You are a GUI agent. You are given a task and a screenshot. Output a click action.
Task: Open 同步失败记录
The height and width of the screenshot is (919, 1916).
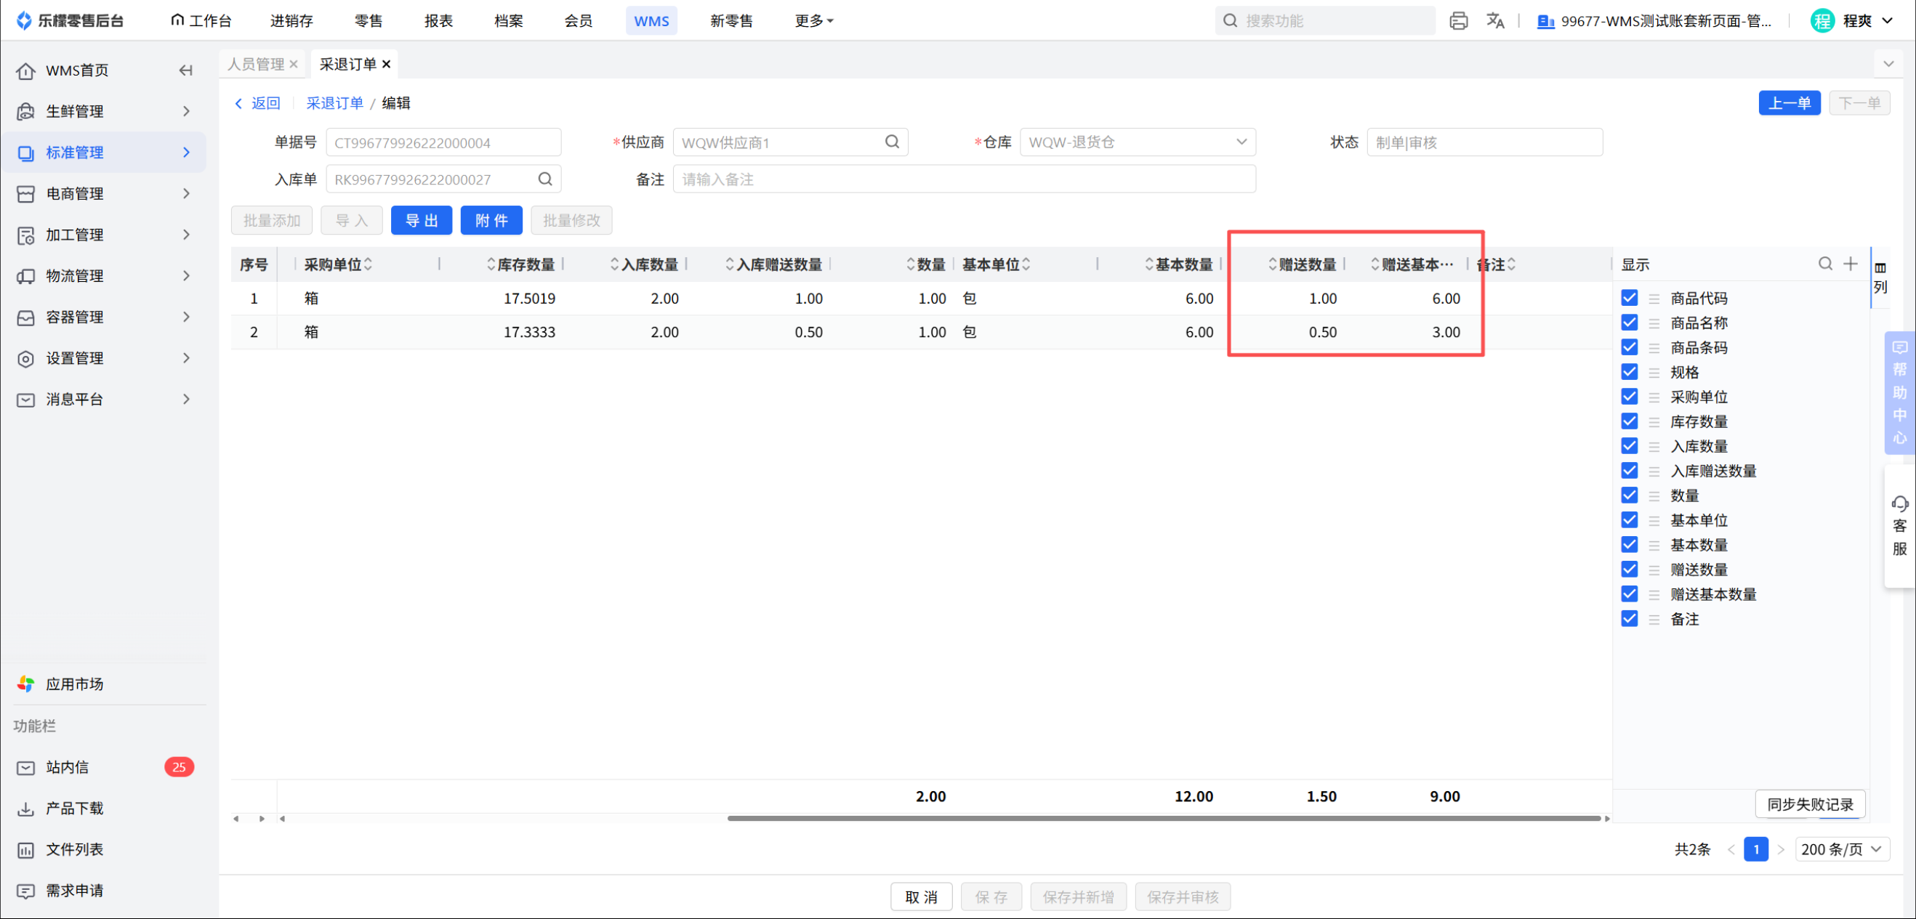click(1811, 803)
